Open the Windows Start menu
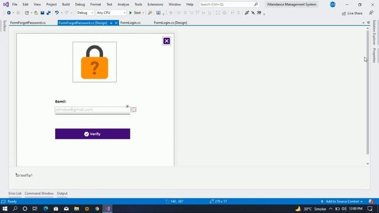This screenshot has height=213, width=379. click(x=5, y=209)
